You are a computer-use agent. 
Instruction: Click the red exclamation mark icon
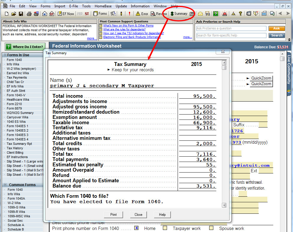click(129, 14)
